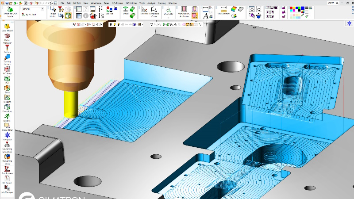Image resolution: width=354 pixels, height=199 pixels.
Task: Open the Cutters tool in sidebar
Action: click(x=7, y=48)
